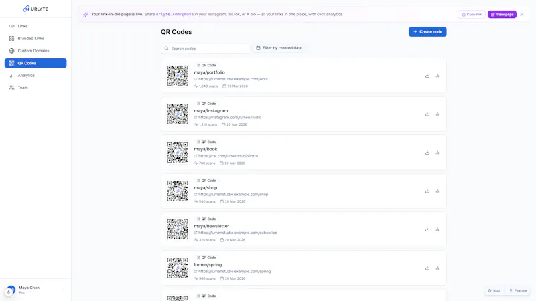The image size is (536, 301).
Task: Focus the Search codes field
Action: 206,48
